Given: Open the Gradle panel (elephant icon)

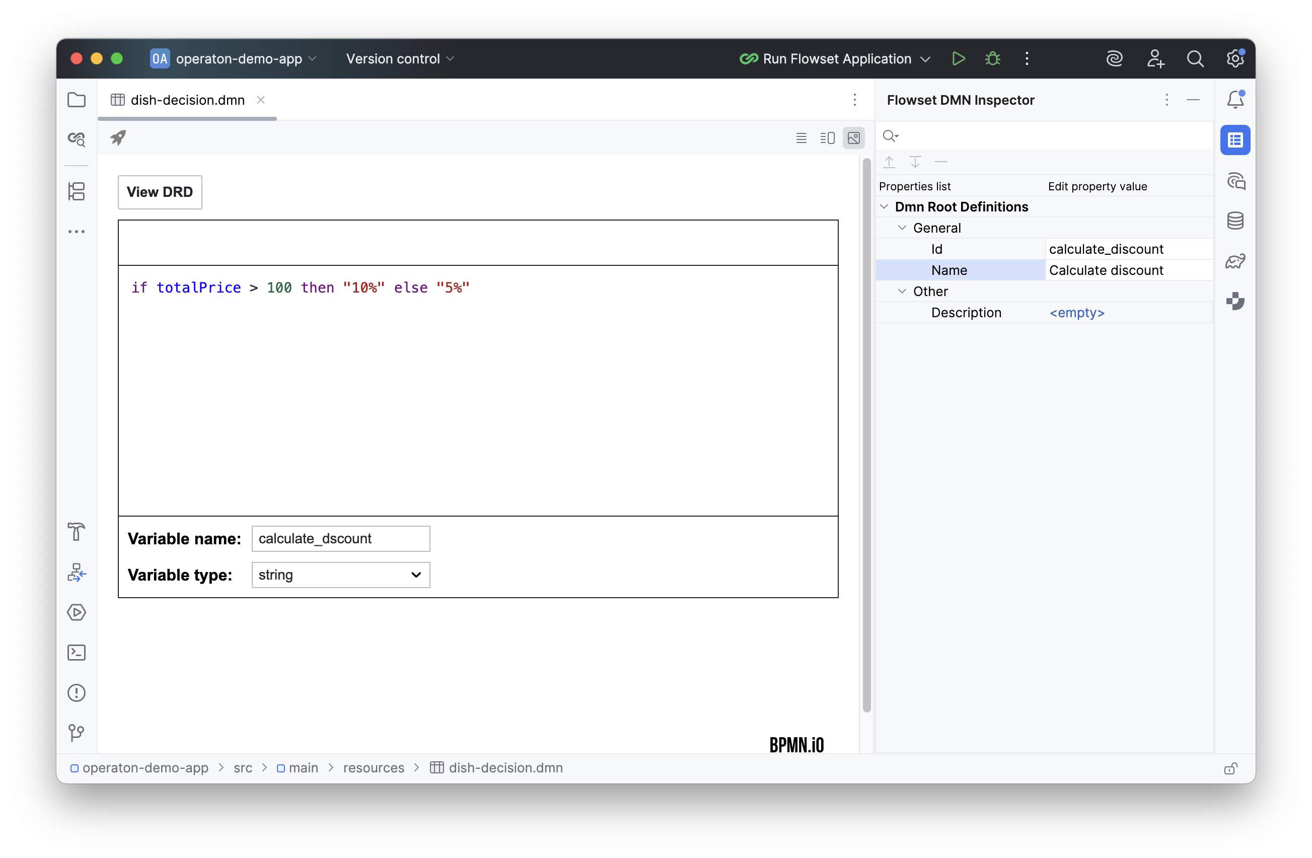Looking at the screenshot, I should point(1235,261).
